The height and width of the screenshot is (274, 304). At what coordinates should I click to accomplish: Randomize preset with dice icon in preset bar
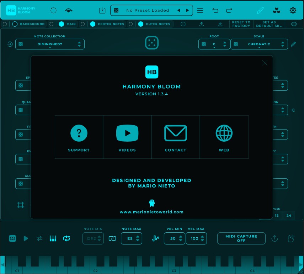(116, 10)
